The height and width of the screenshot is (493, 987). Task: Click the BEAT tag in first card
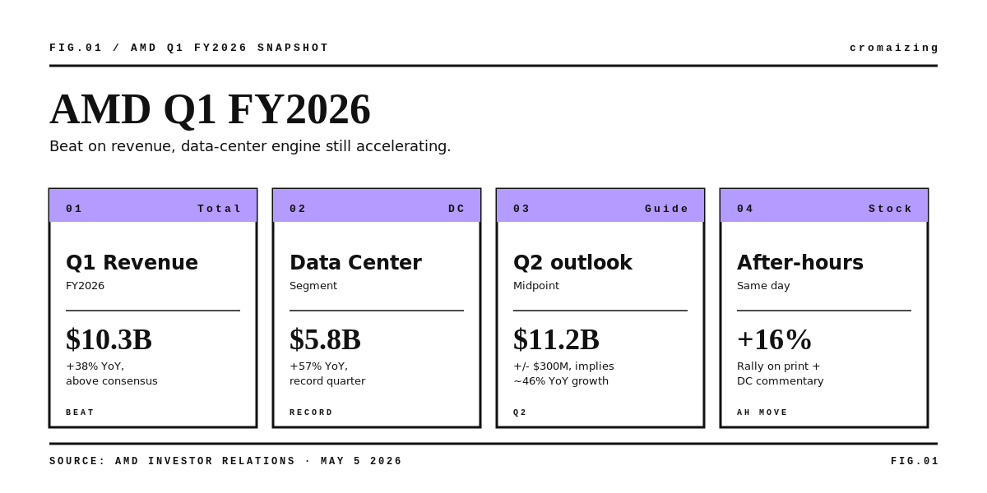81,412
